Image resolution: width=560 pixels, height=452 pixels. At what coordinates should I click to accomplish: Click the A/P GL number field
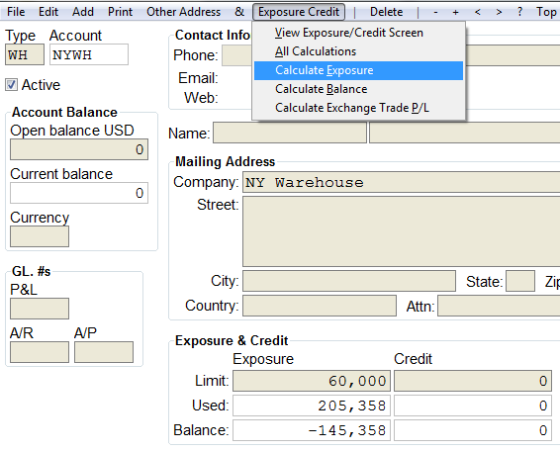point(104,352)
